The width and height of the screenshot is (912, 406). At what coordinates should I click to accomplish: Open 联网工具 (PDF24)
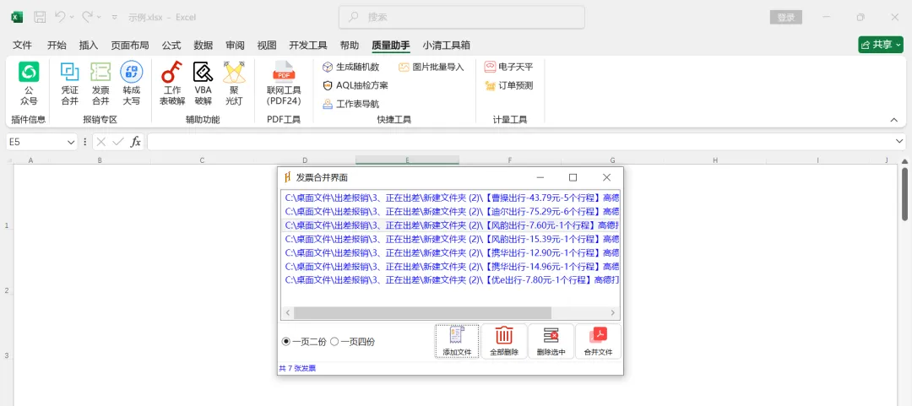coord(284,84)
